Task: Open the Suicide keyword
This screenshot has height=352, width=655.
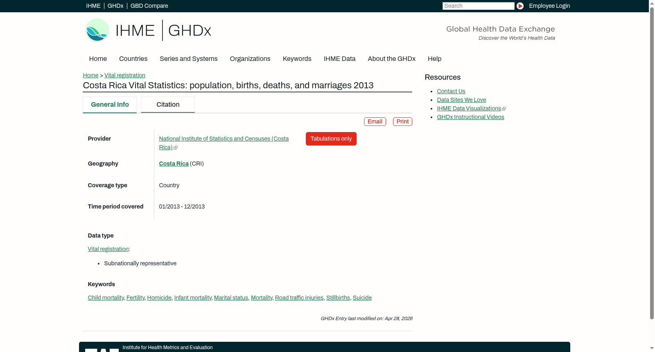Action: pos(362,298)
